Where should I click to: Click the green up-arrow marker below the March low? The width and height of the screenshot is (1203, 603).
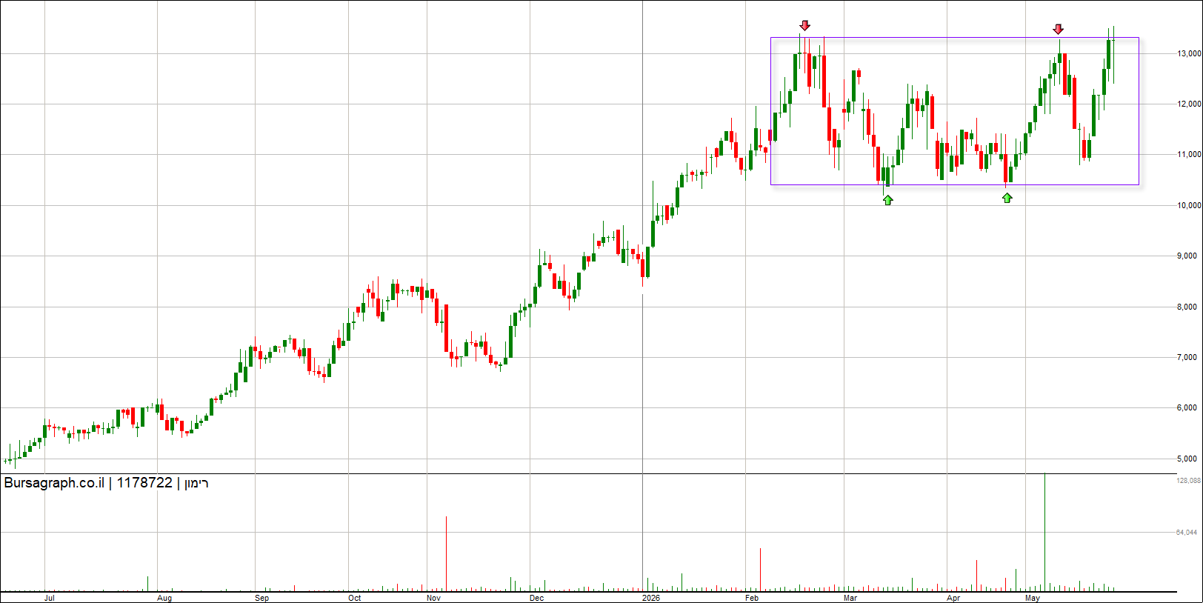click(888, 199)
